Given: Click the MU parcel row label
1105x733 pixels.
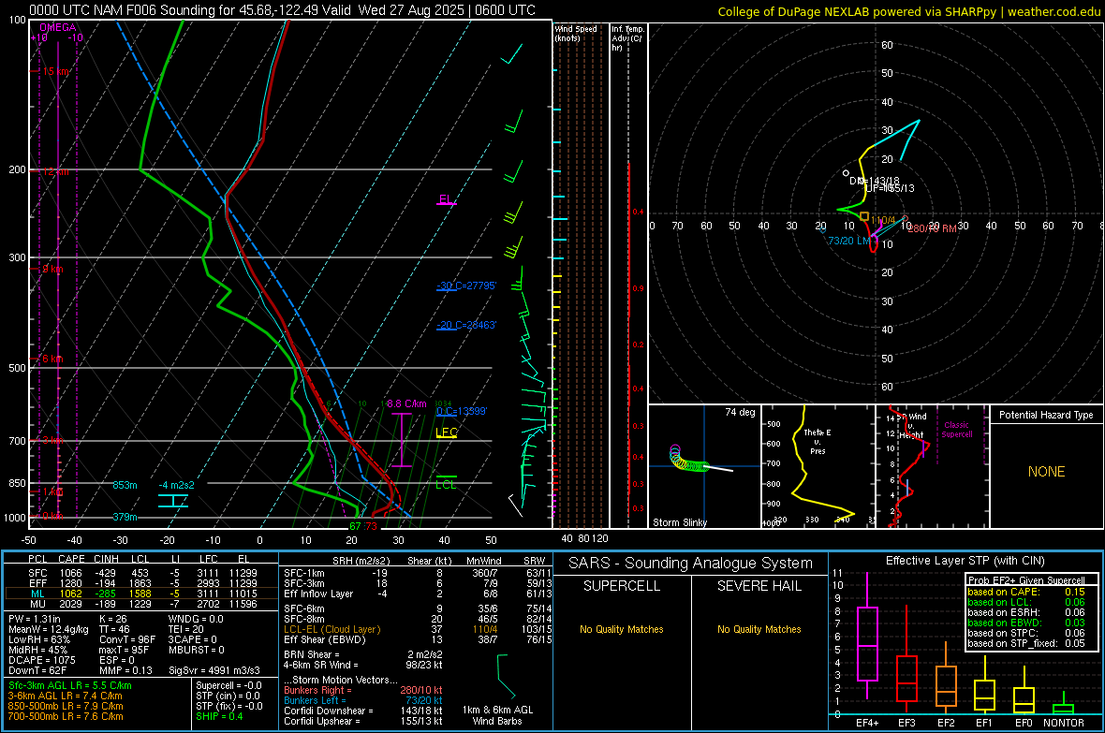Looking at the screenshot, I should click(37, 603).
